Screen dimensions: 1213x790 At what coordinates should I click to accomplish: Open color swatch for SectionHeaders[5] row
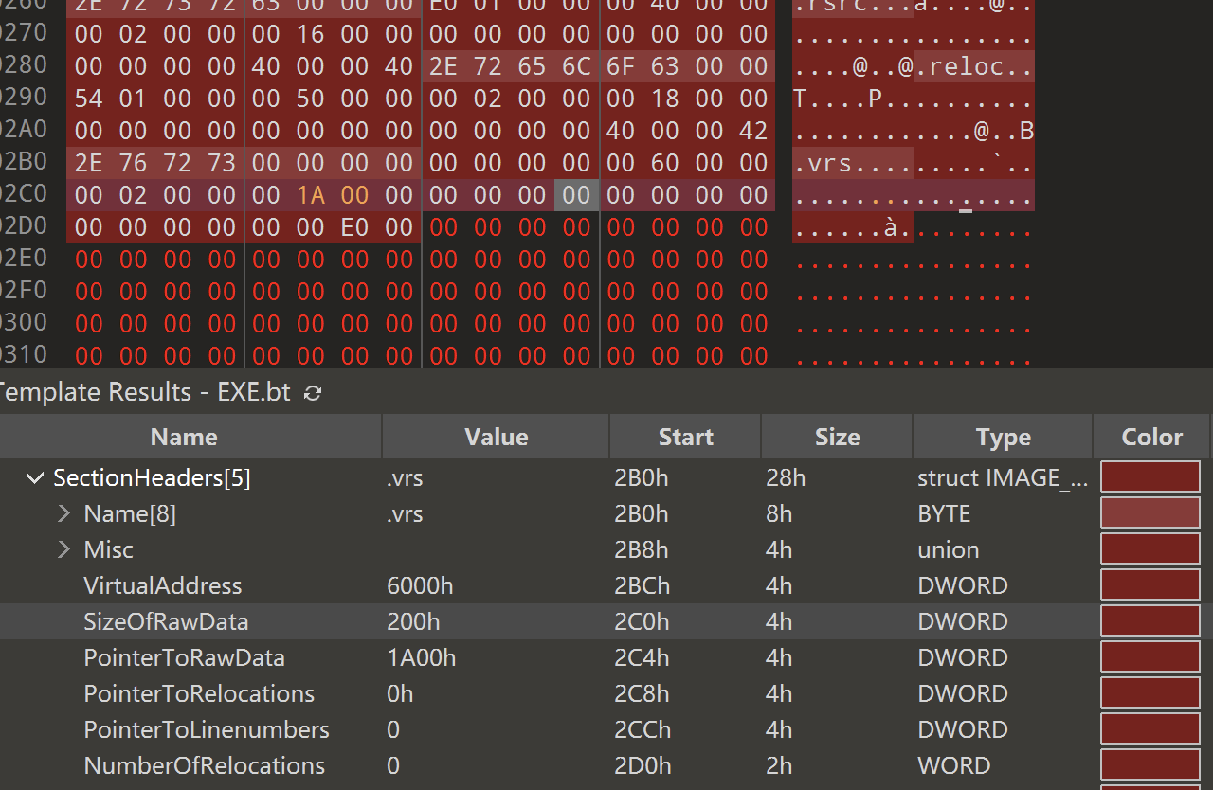pyautogui.click(x=1150, y=477)
